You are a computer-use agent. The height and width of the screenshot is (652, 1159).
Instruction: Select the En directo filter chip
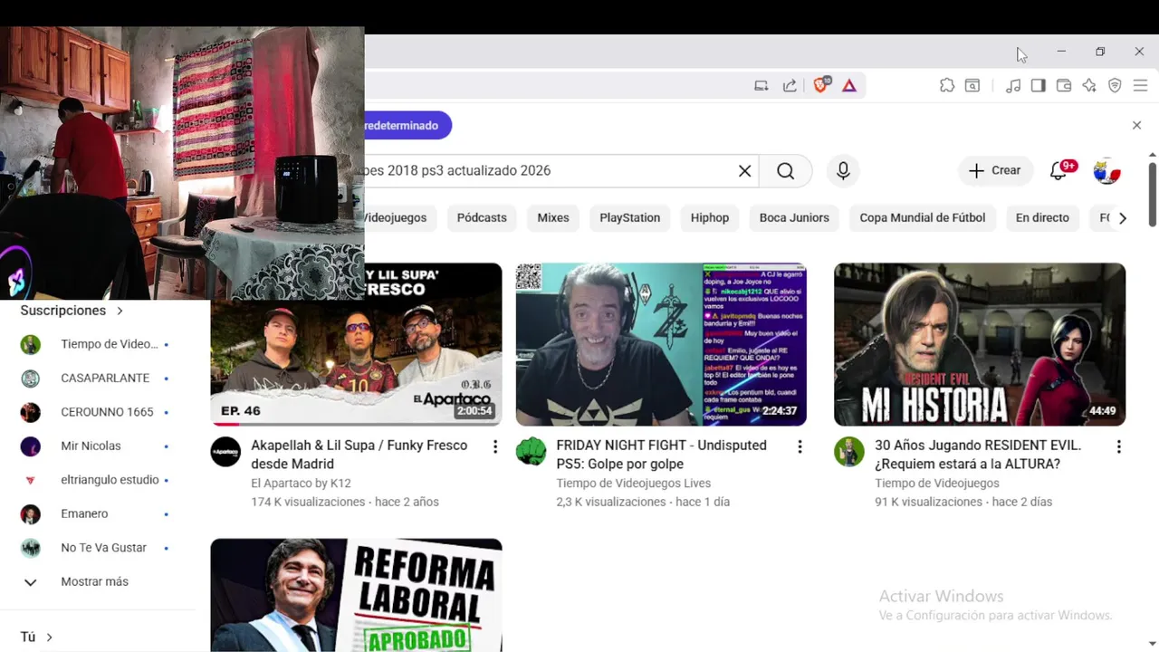[x=1042, y=217]
